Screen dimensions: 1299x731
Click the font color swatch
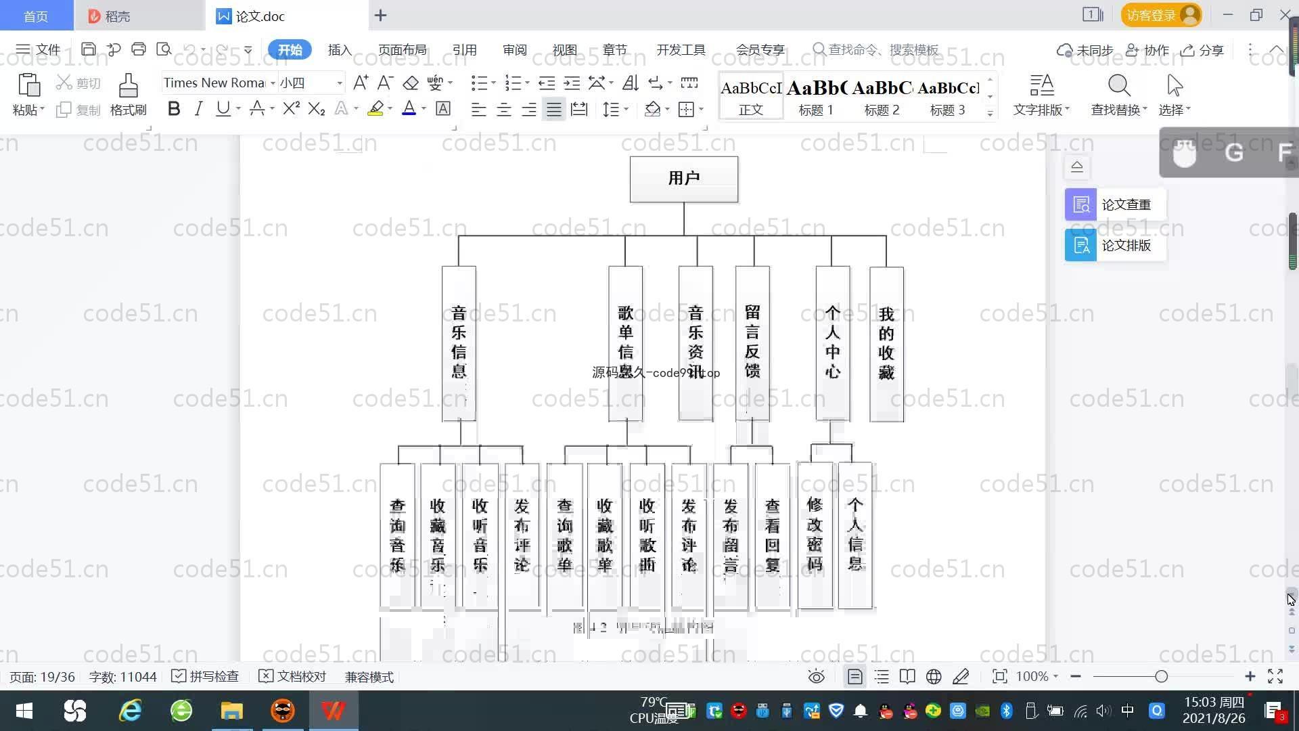tap(409, 108)
